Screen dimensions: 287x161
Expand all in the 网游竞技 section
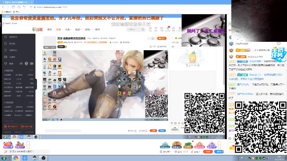[31, 70]
